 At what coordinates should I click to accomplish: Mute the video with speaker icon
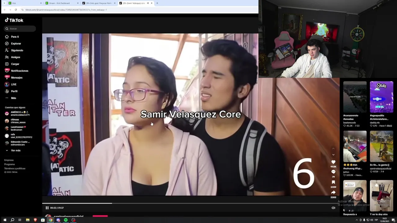[x=333, y=208]
